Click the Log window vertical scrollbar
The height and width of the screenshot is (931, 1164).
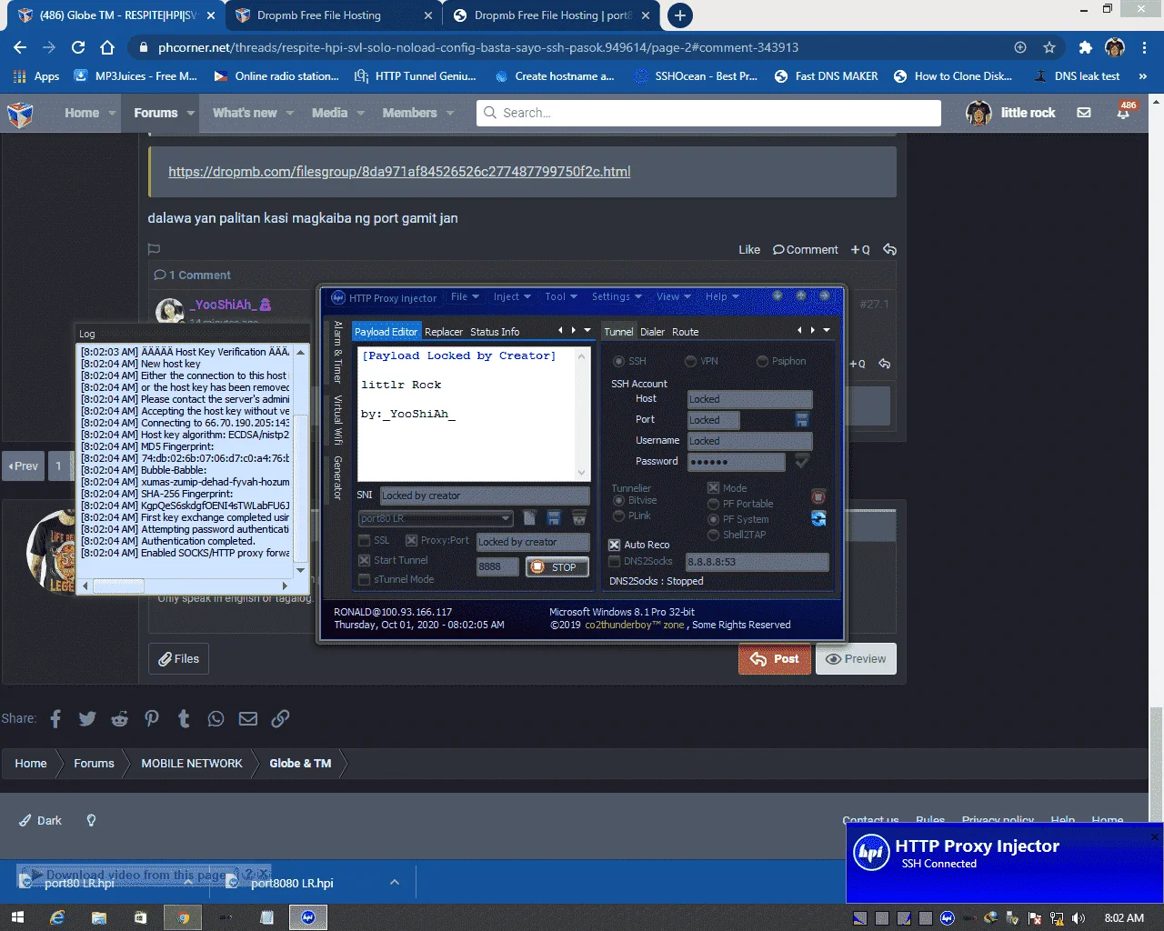click(x=302, y=461)
